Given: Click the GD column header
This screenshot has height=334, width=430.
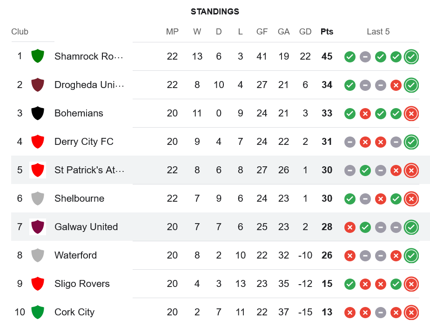Looking at the screenshot, I should click(x=305, y=32).
